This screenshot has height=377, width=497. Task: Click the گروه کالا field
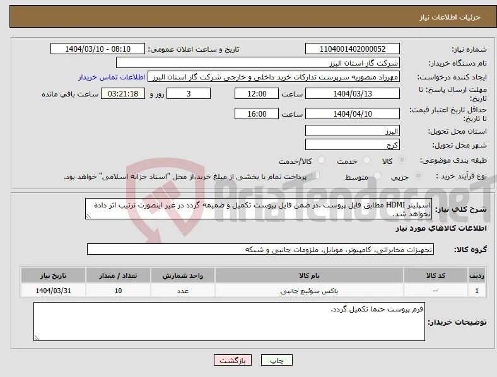point(260,249)
